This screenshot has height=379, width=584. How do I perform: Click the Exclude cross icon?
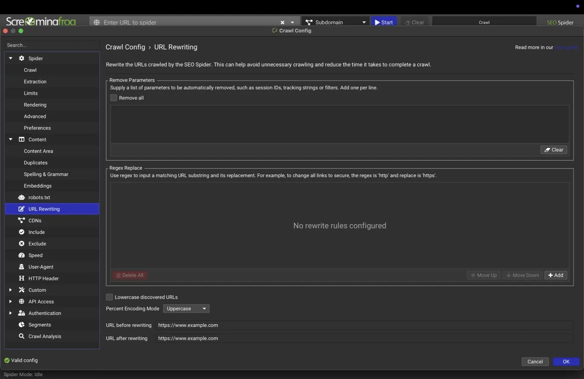click(x=22, y=244)
